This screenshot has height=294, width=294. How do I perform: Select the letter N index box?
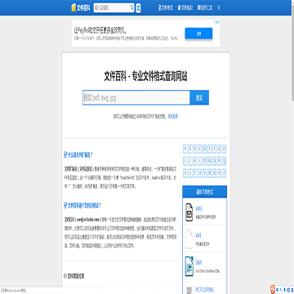(210, 161)
